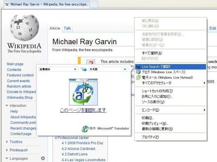The image size is (217, 162).
Task: Switch to the Article tab
Action: 55,28
